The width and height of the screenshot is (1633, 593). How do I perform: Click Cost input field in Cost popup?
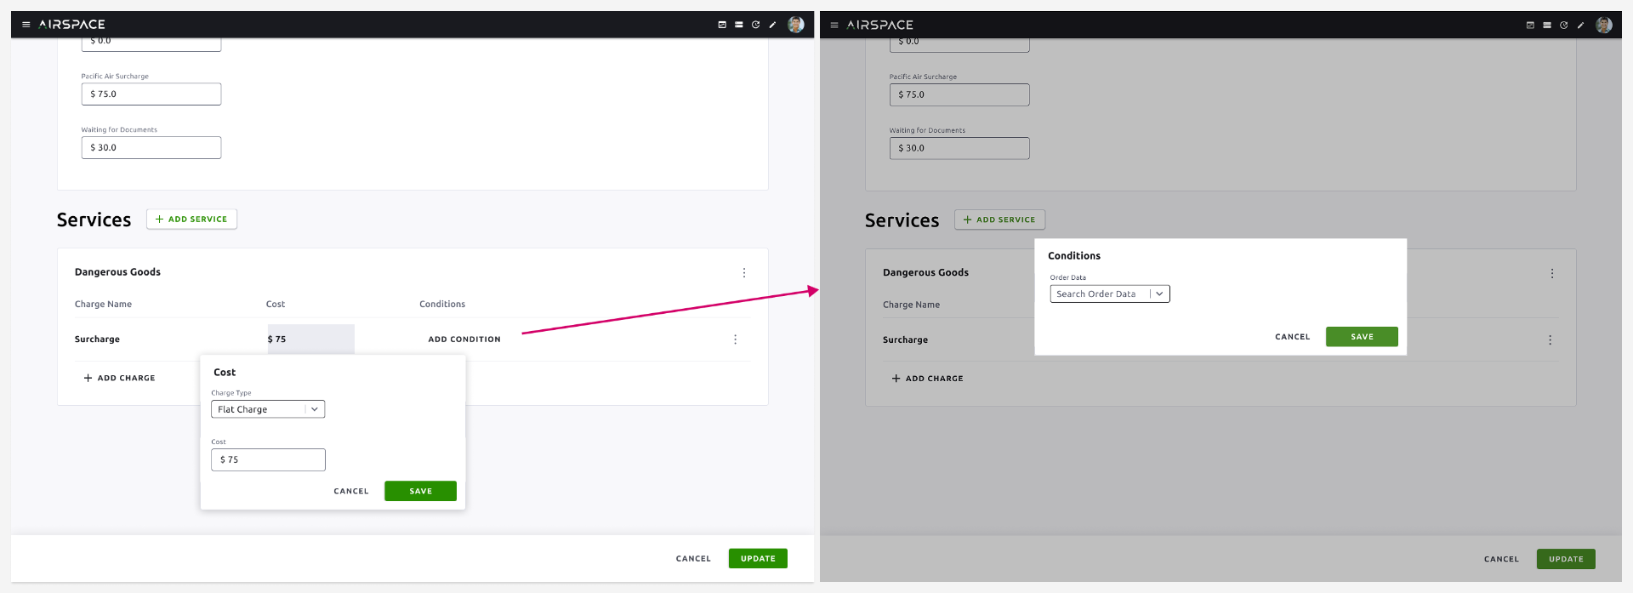point(268,459)
